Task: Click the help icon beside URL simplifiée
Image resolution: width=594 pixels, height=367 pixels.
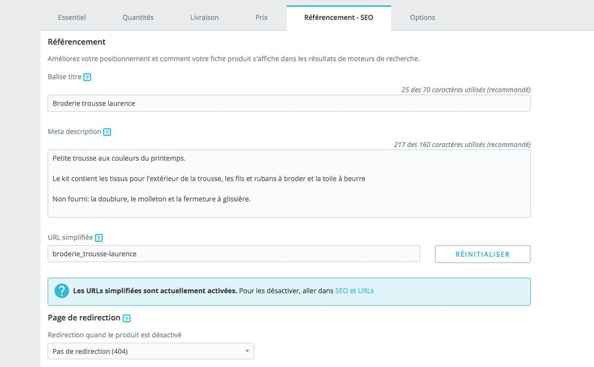Action: pos(99,237)
